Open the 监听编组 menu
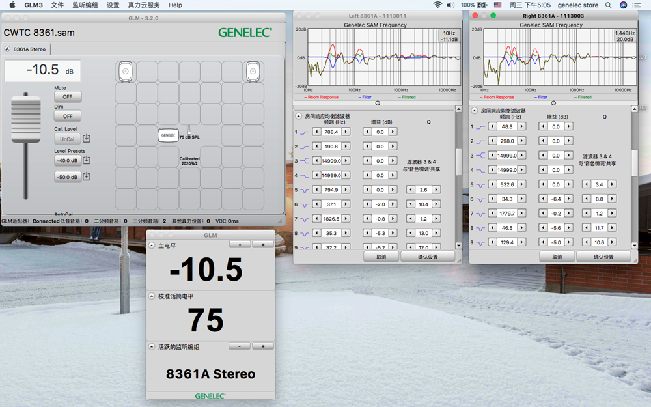This screenshot has height=407, width=651. pos(84,5)
